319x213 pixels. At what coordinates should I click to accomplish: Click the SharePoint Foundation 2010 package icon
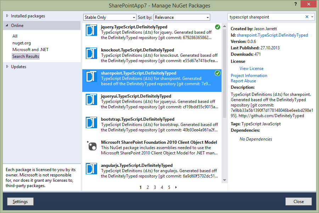[x=91, y=146]
